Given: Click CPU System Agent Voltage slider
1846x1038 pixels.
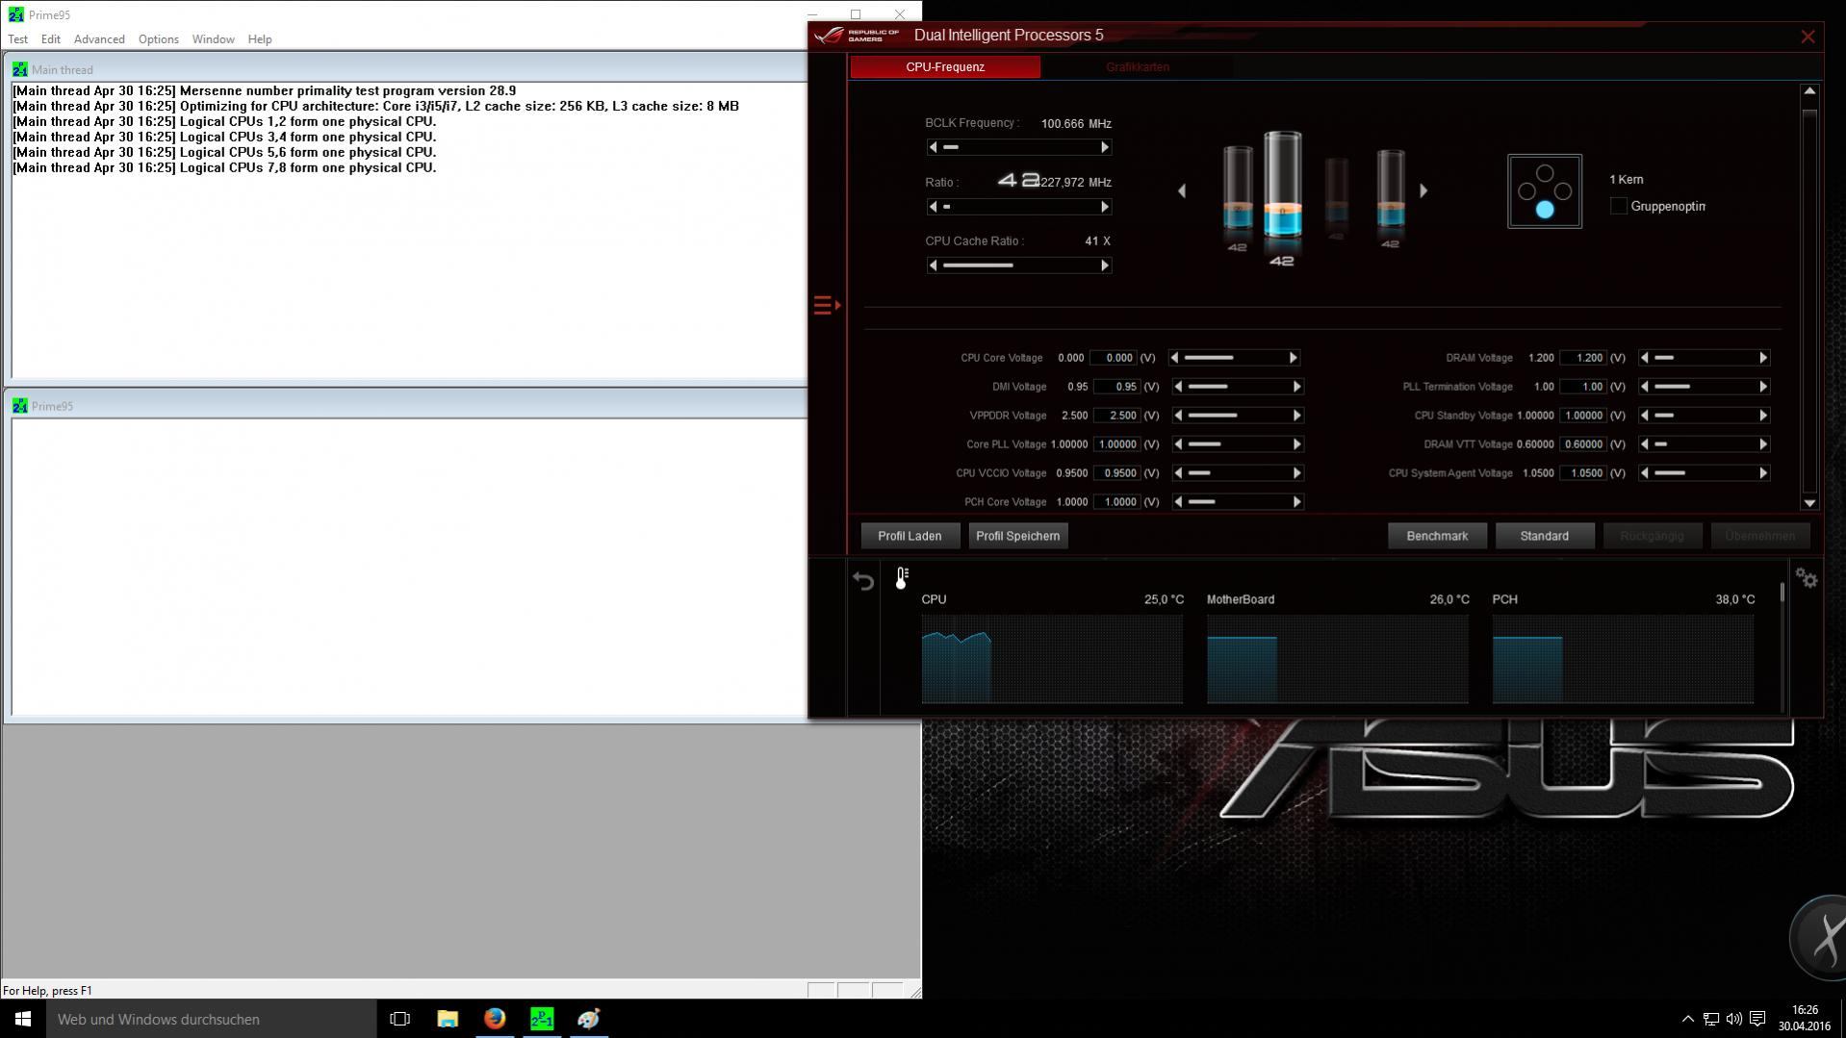Looking at the screenshot, I should click(x=1704, y=473).
